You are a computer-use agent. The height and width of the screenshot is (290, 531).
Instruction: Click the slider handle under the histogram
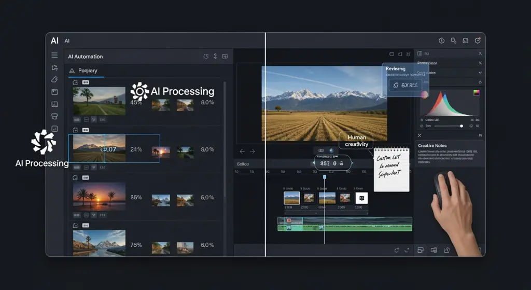click(x=462, y=126)
